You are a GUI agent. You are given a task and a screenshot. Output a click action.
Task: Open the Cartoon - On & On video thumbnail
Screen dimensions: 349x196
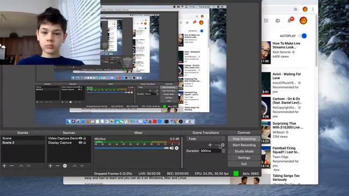[266, 108]
